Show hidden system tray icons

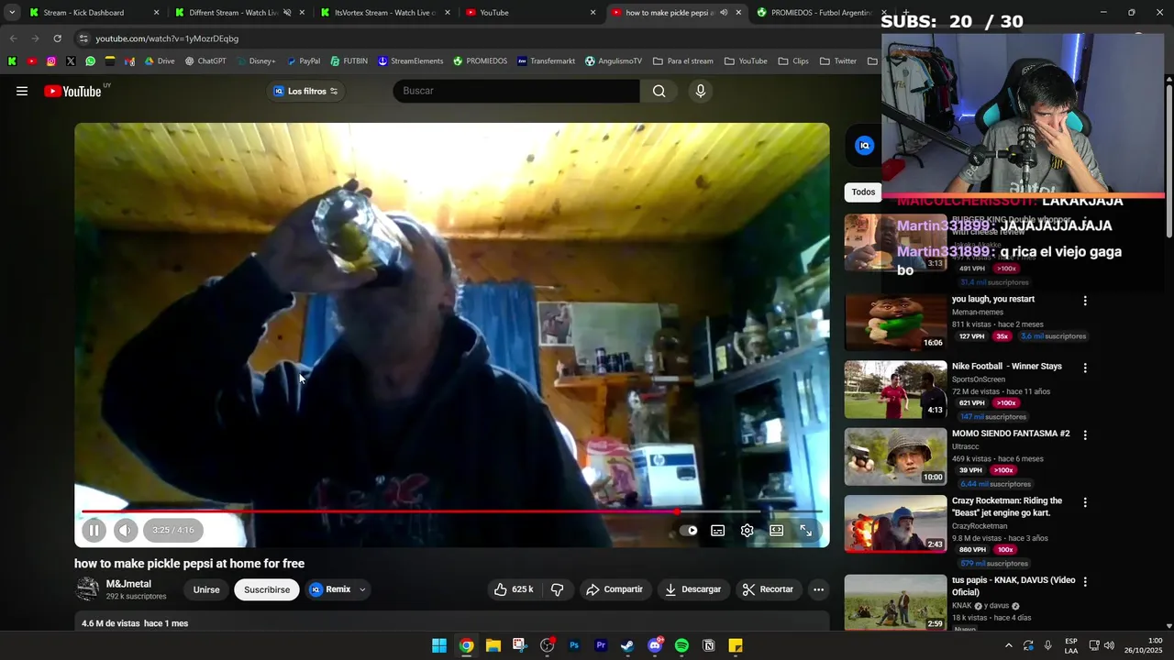click(1008, 645)
